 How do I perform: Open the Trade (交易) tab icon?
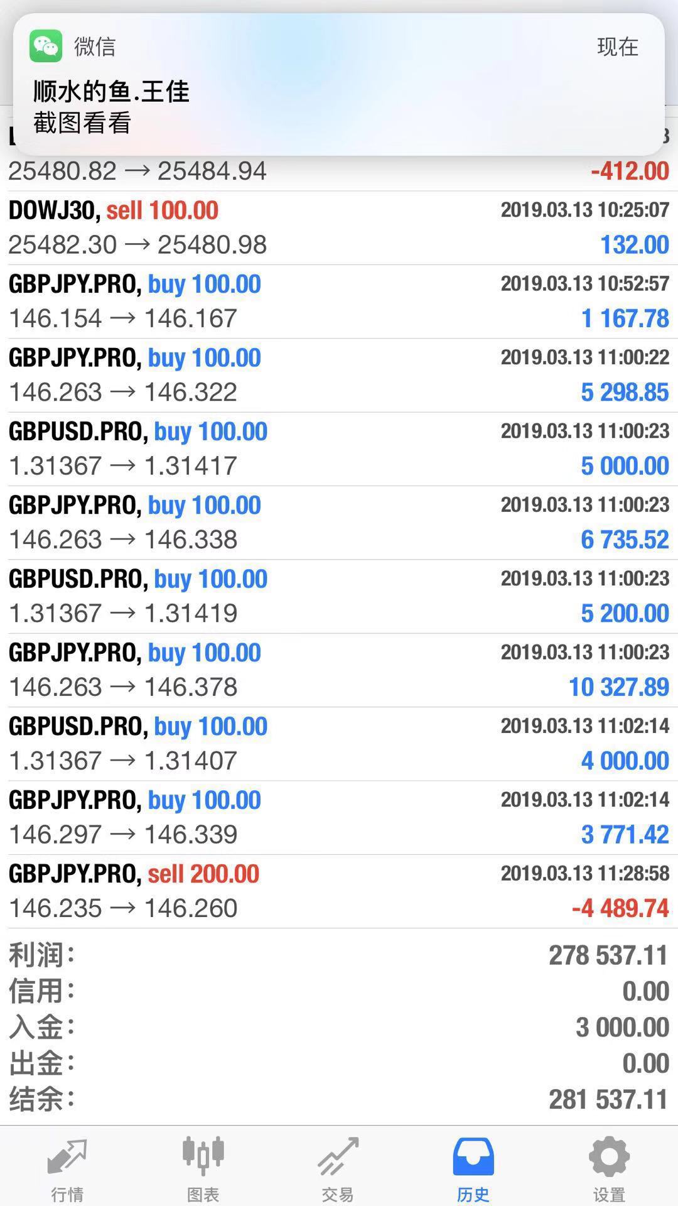pyautogui.click(x=338, y=1157)
